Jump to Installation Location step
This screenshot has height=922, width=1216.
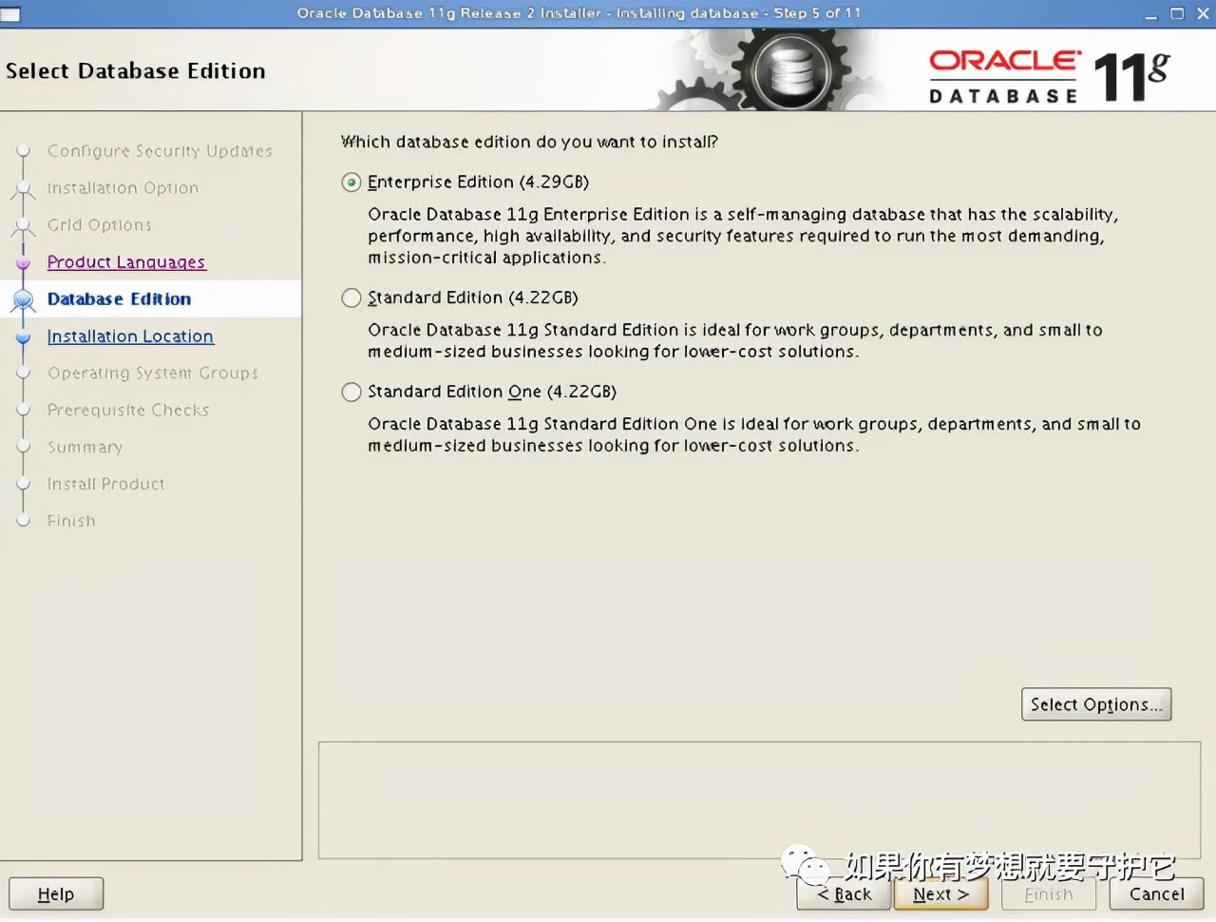pyautogui.click(x=130, y=336)
